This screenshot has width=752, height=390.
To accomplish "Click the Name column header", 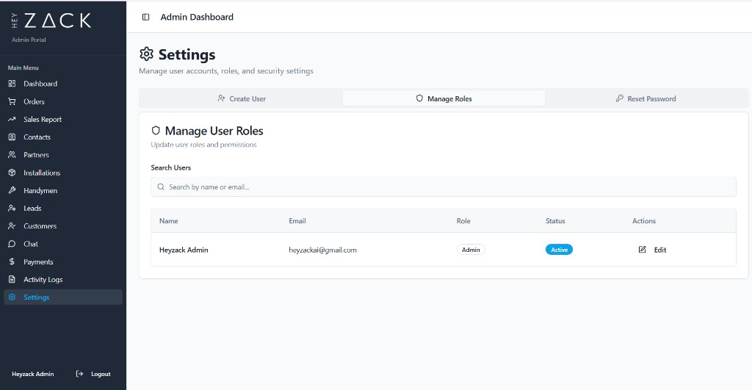I will 168,220.
